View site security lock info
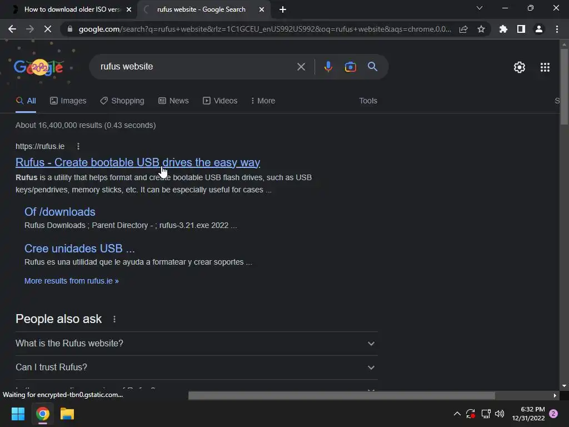The height and width of the screenshot is (427, 569). click(70, 29)
